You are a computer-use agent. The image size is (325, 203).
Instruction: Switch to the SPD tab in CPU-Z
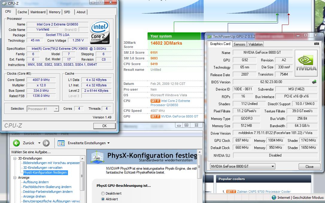pos(67,12)
